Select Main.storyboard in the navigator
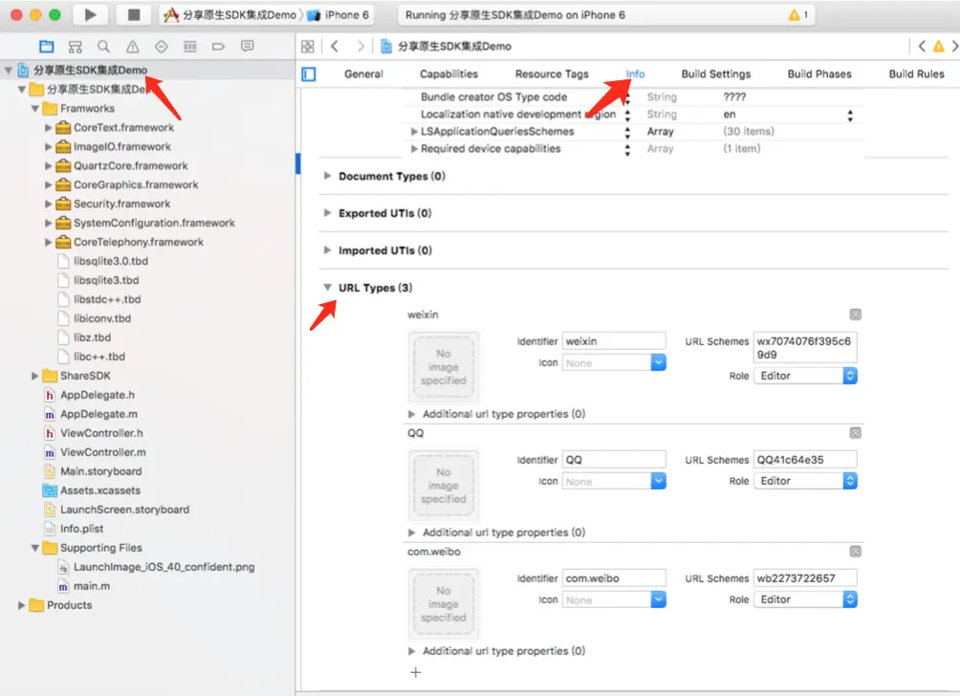The width and height of the screenshot is (961, 696). pos(100,471)
